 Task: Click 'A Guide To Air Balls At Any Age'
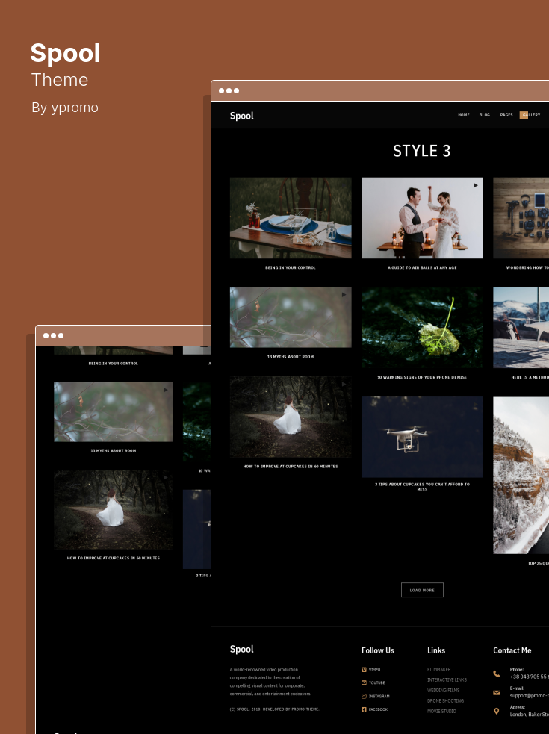(x=422, y=268)
